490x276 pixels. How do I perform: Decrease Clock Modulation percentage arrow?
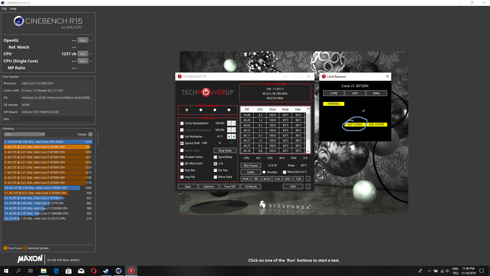pyautogui.click(x=229, y=123)
